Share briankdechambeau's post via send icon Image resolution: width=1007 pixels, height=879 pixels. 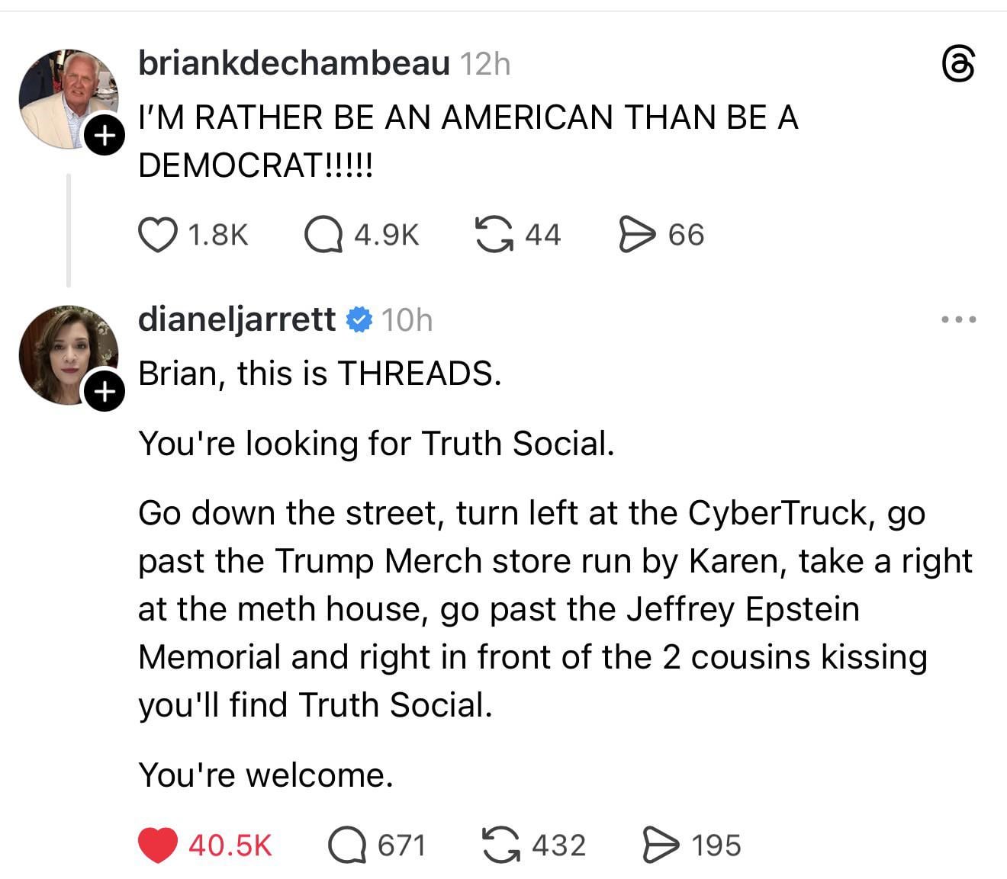(x=635, y=234)
